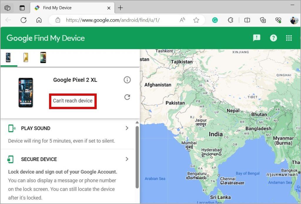Click Bhutan label on the map
Screen dimensions: 301x204
[259, 114]
